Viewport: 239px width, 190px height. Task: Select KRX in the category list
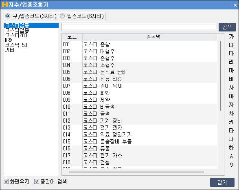(x=31, y=40)
